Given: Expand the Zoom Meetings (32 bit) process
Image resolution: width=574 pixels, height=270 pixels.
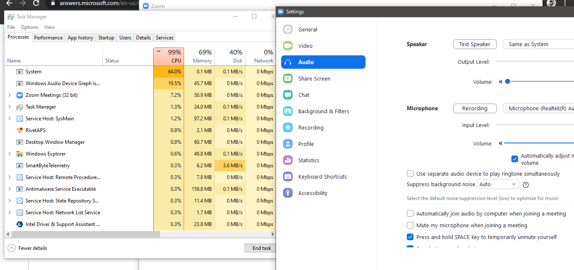Looking at the screenshot, I should (x=10, y=95).
